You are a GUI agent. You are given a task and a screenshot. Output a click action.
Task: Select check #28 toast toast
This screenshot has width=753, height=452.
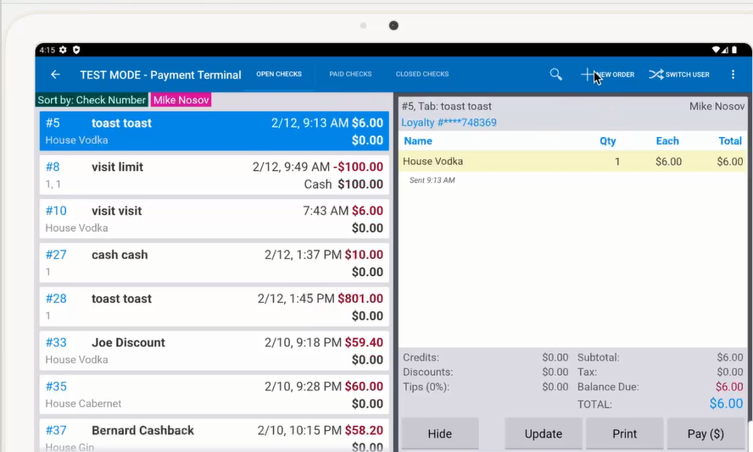coord(215,306)
